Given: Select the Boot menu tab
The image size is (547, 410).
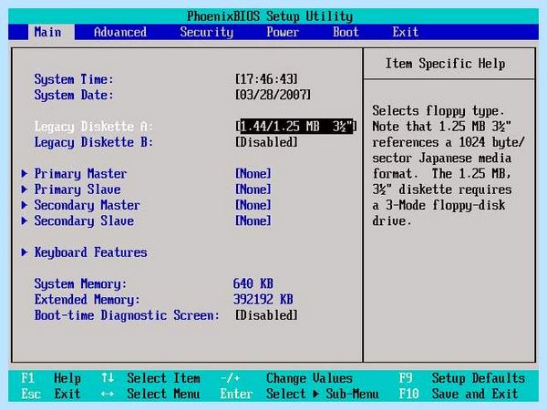Looking at the screenshot, I should 346,32.
